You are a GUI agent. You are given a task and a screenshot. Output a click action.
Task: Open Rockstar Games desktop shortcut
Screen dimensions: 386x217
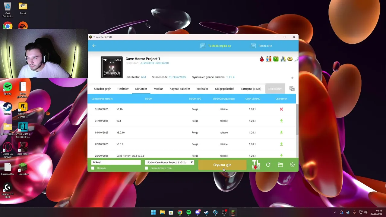pos(23,110)
